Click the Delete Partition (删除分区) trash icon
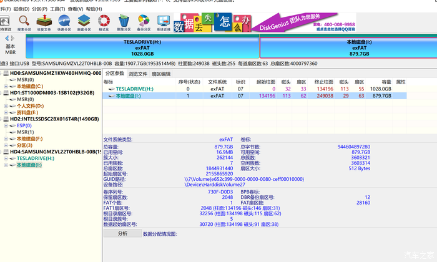 tap(124, 24)
